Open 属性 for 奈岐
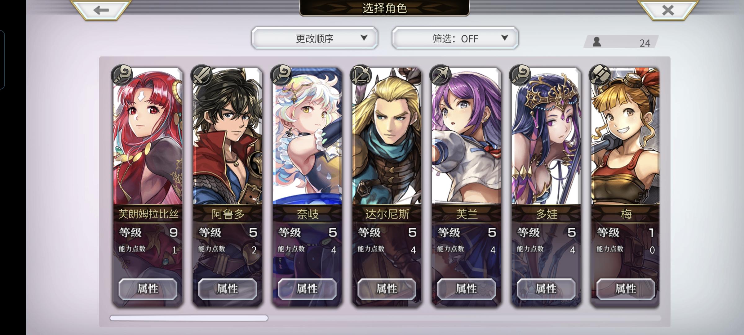 (x=307, y=289)
